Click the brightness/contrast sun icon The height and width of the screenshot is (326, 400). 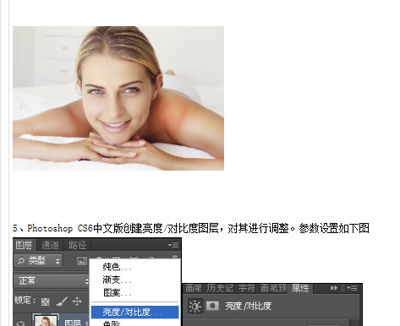click(195, 306)
